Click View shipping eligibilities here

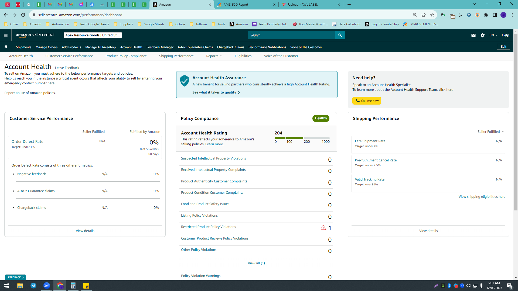[x=482, y=197]
